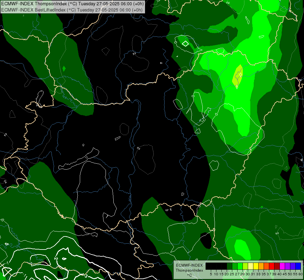
Task: Click the legend's ThompsonIndex label
Action: point(189,270)
